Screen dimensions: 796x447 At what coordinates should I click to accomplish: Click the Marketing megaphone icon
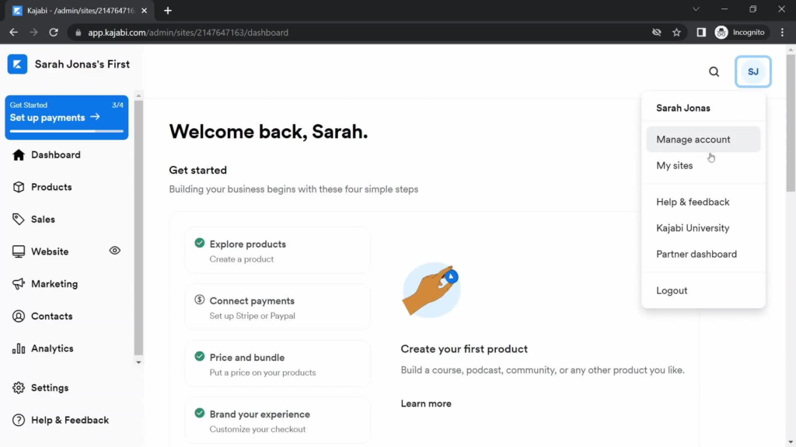click(19, 284)
